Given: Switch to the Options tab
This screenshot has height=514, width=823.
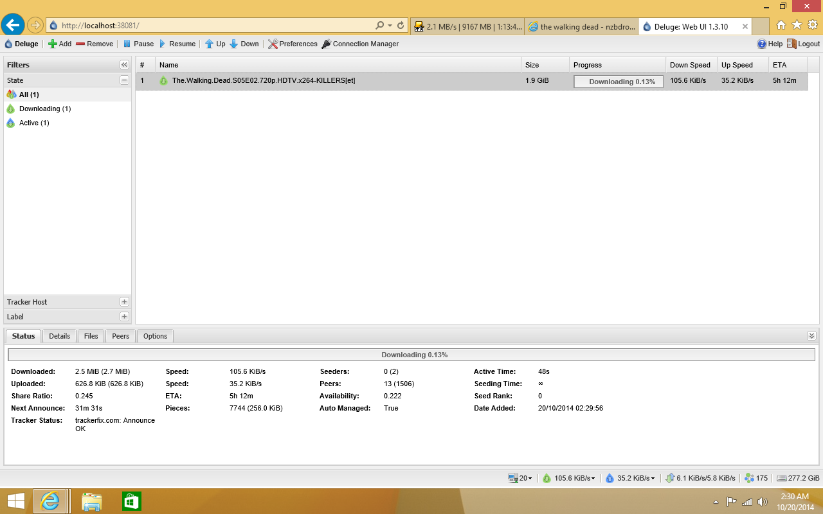Looking at the screenshot, I should 155,336.
